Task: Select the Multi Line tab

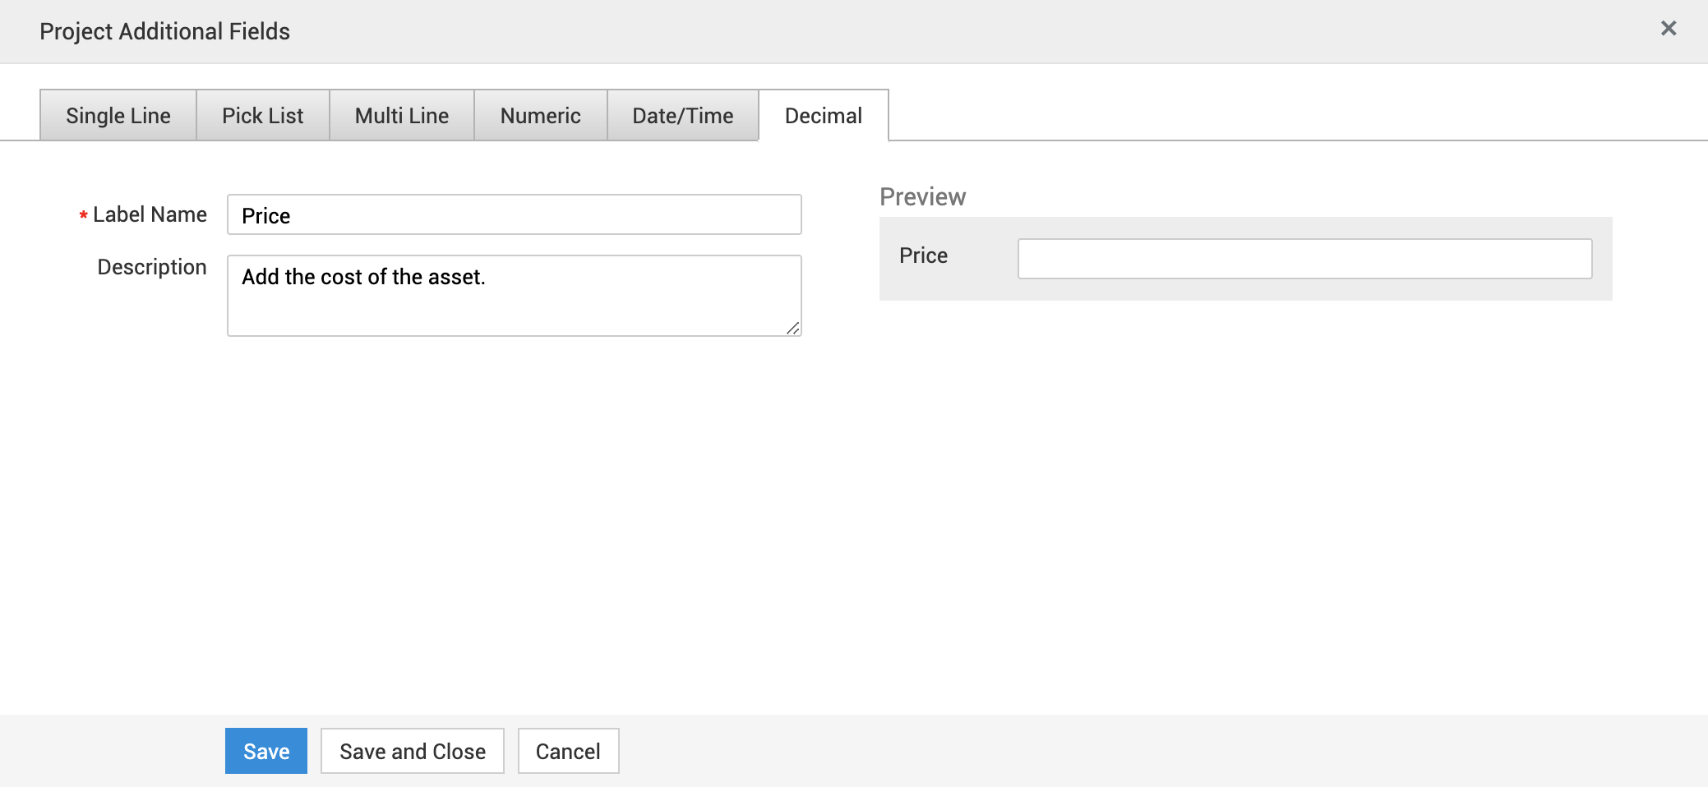Action: 402,116
